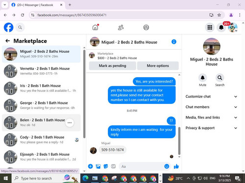Image resolution: width=245 pixels, height=183 pixels.
Task: Send a thumbs-up like
Action: pyautogui.click(x=176, y=166)
